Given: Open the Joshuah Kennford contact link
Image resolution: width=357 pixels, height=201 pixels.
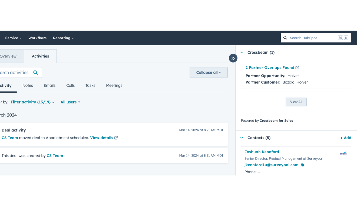Looking at the screenshot, I should pos(262,152).
